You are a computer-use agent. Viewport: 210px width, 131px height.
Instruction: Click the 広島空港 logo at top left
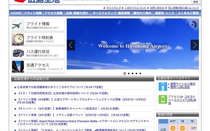[37, 1]
